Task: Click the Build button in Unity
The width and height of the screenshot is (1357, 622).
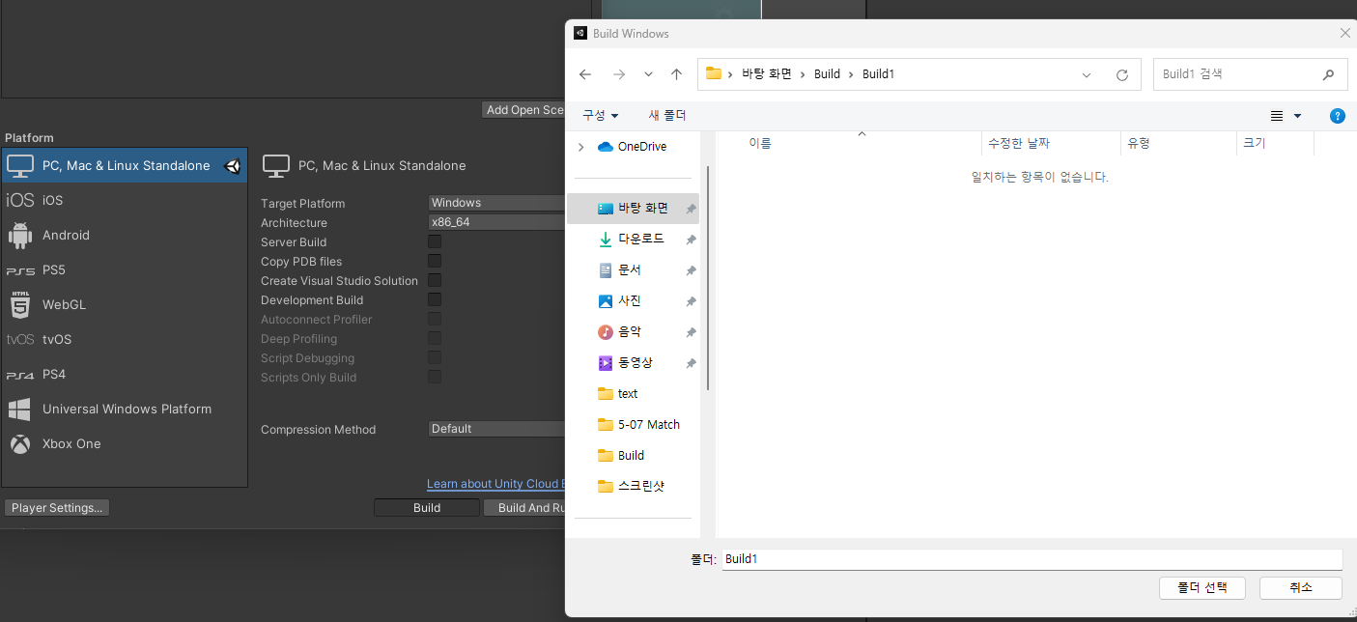Action: pos(427,508)
